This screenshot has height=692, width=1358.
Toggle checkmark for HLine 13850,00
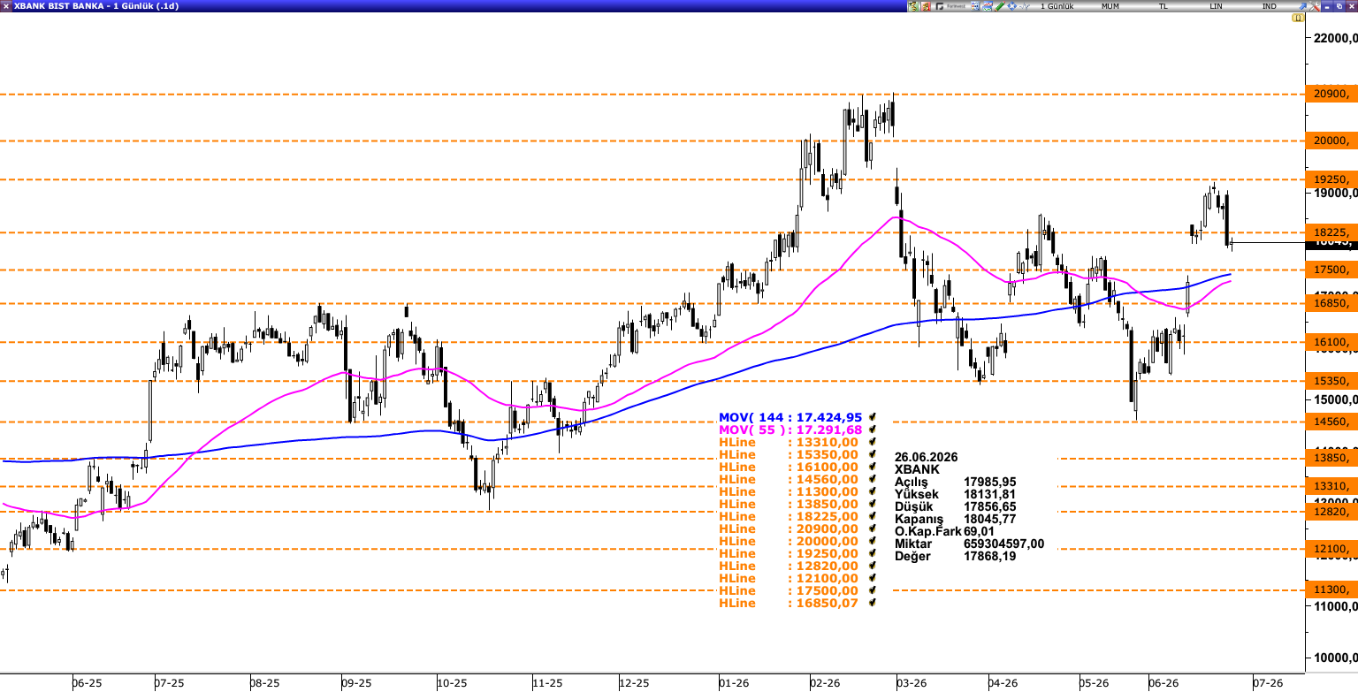[872, 504]
